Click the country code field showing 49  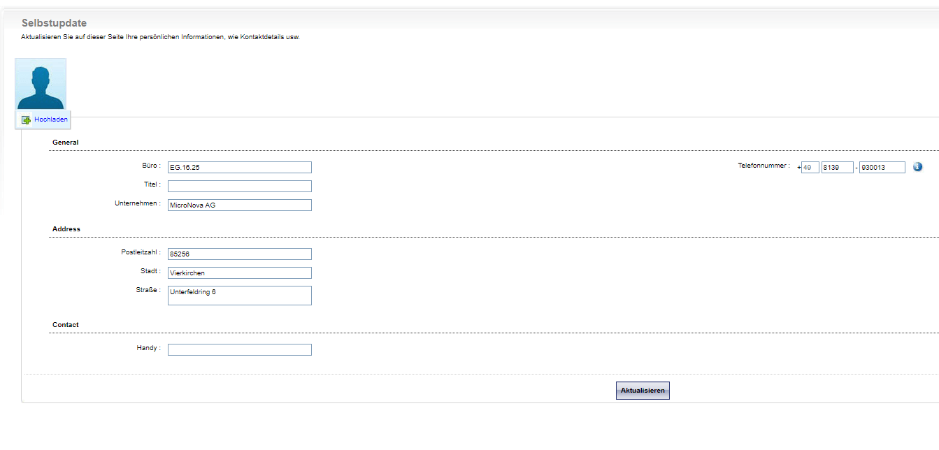click(x=810, y=168)
